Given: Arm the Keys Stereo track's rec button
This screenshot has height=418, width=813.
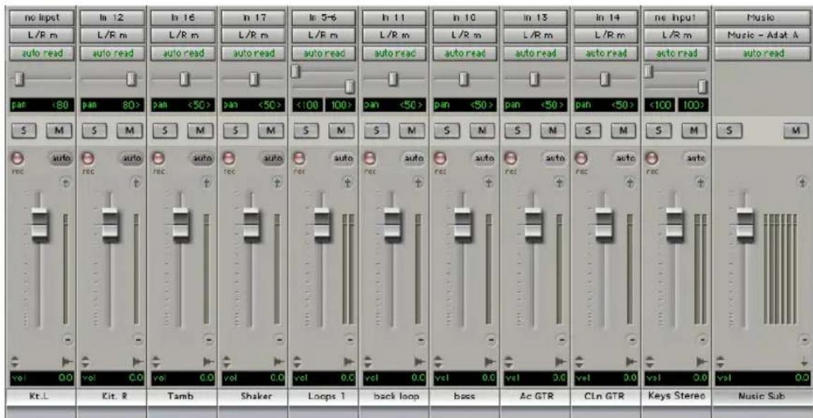Looking at the screenshot, I should click(651, 158).
